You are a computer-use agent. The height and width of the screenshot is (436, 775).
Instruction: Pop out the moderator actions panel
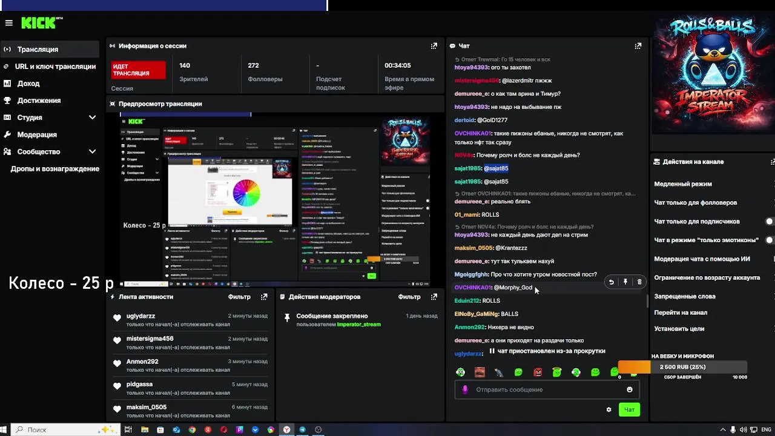[x=434, y=297]
